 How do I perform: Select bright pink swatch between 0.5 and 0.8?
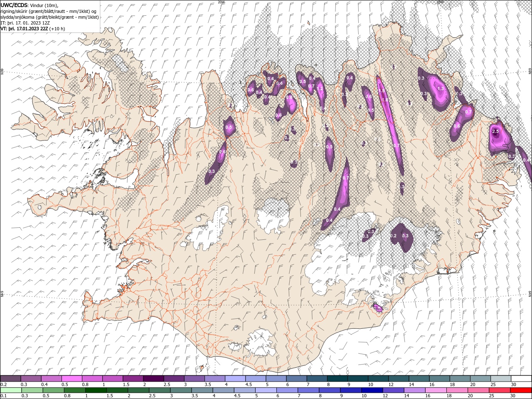pyautogui.click(x=71, y=379)
